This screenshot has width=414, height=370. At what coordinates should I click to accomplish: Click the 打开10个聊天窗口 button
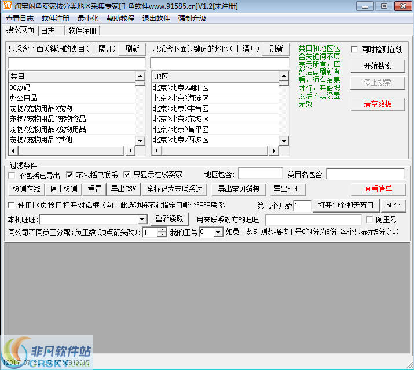coord(346,206)
